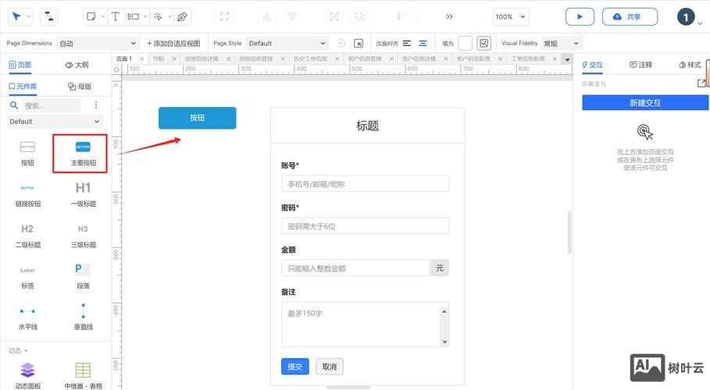The image size is (710, 390).
Task: Select the H2 二级标题 widget
Action: tap(27, 236)
